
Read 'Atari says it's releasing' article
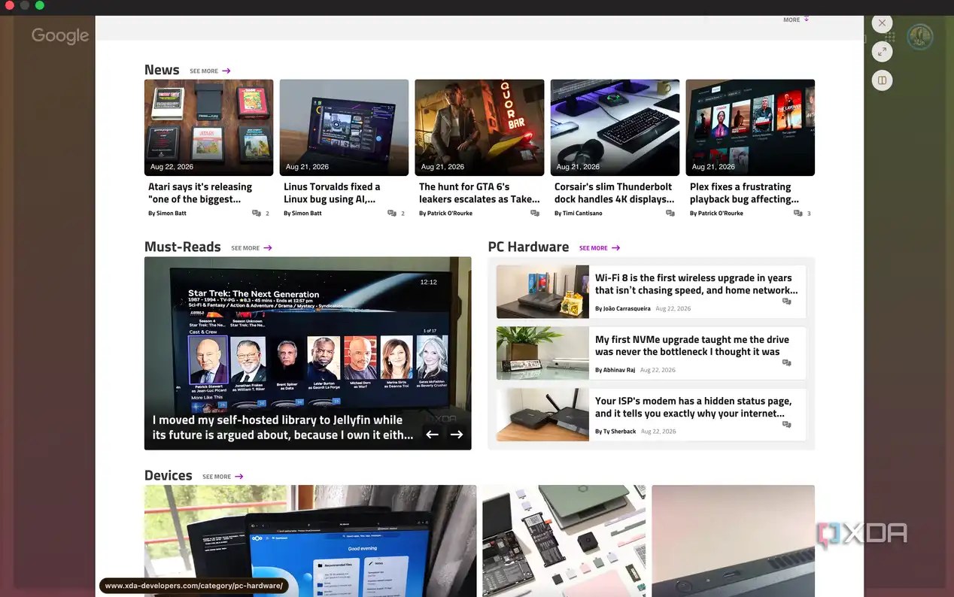coord(201,192)
